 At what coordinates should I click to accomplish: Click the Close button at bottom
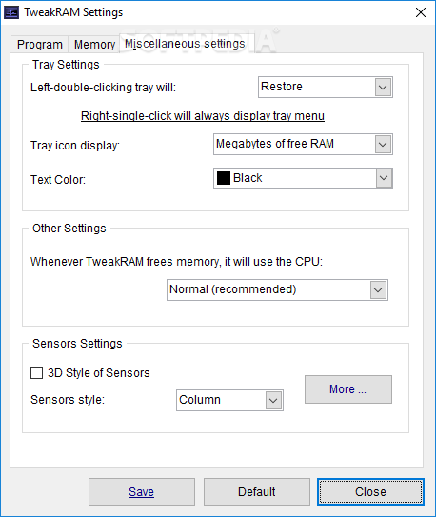370,491
